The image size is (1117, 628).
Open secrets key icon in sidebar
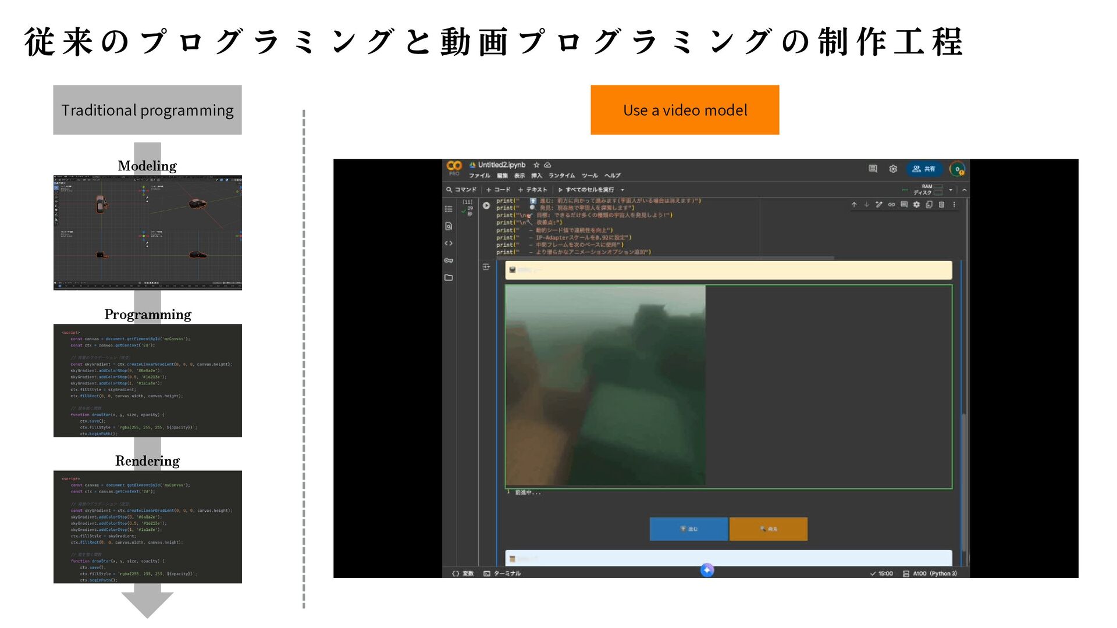[449, 261]
